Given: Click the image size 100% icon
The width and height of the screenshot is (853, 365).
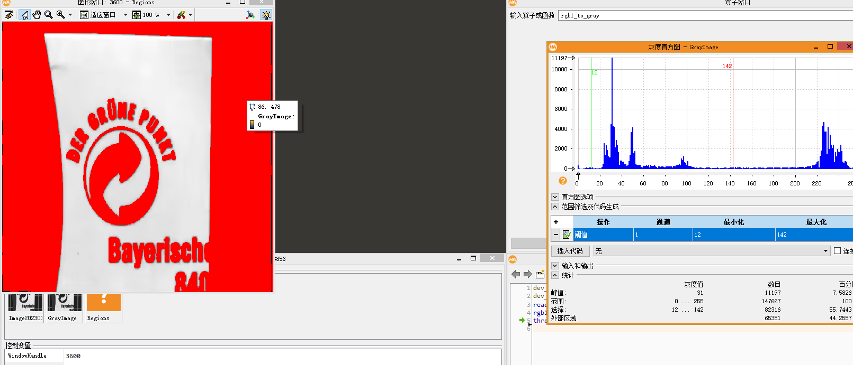Looking at the screenshot, I should pos(137,15).
